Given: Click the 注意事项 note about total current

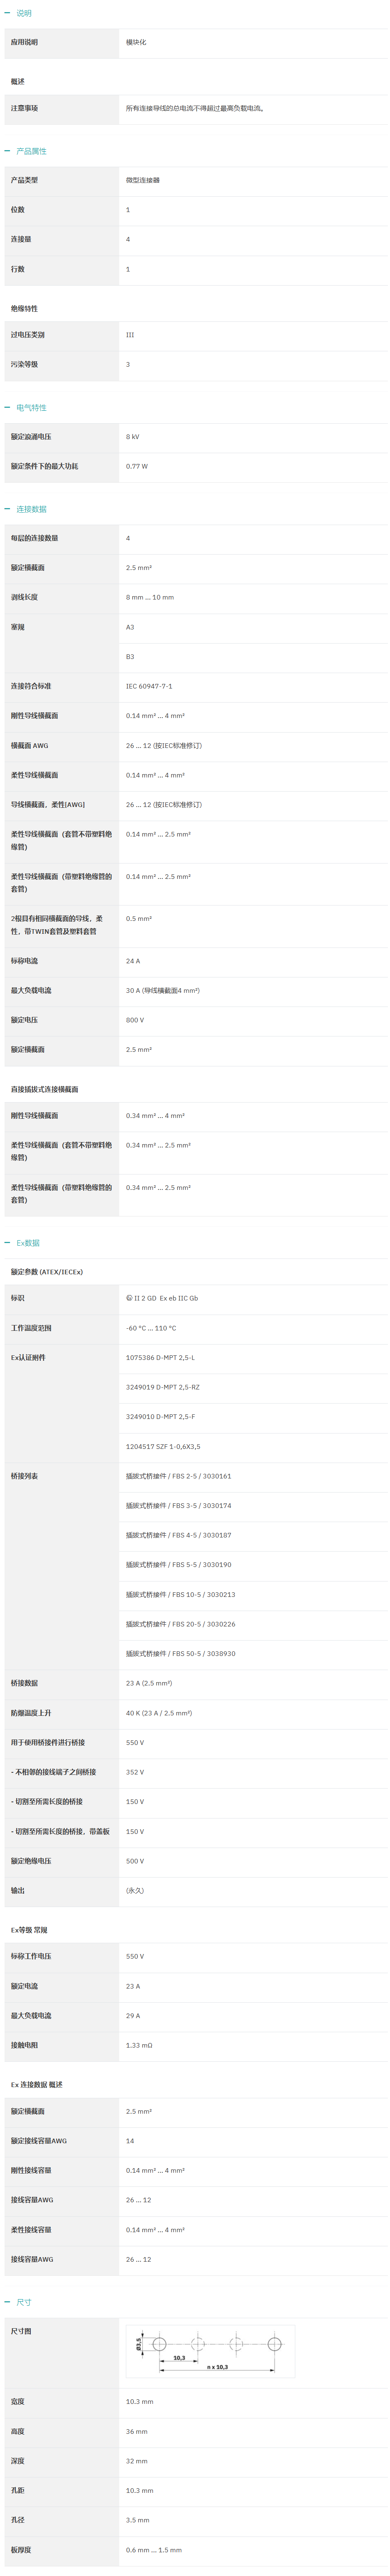Looking at the screenshot, I should [195, 108].
